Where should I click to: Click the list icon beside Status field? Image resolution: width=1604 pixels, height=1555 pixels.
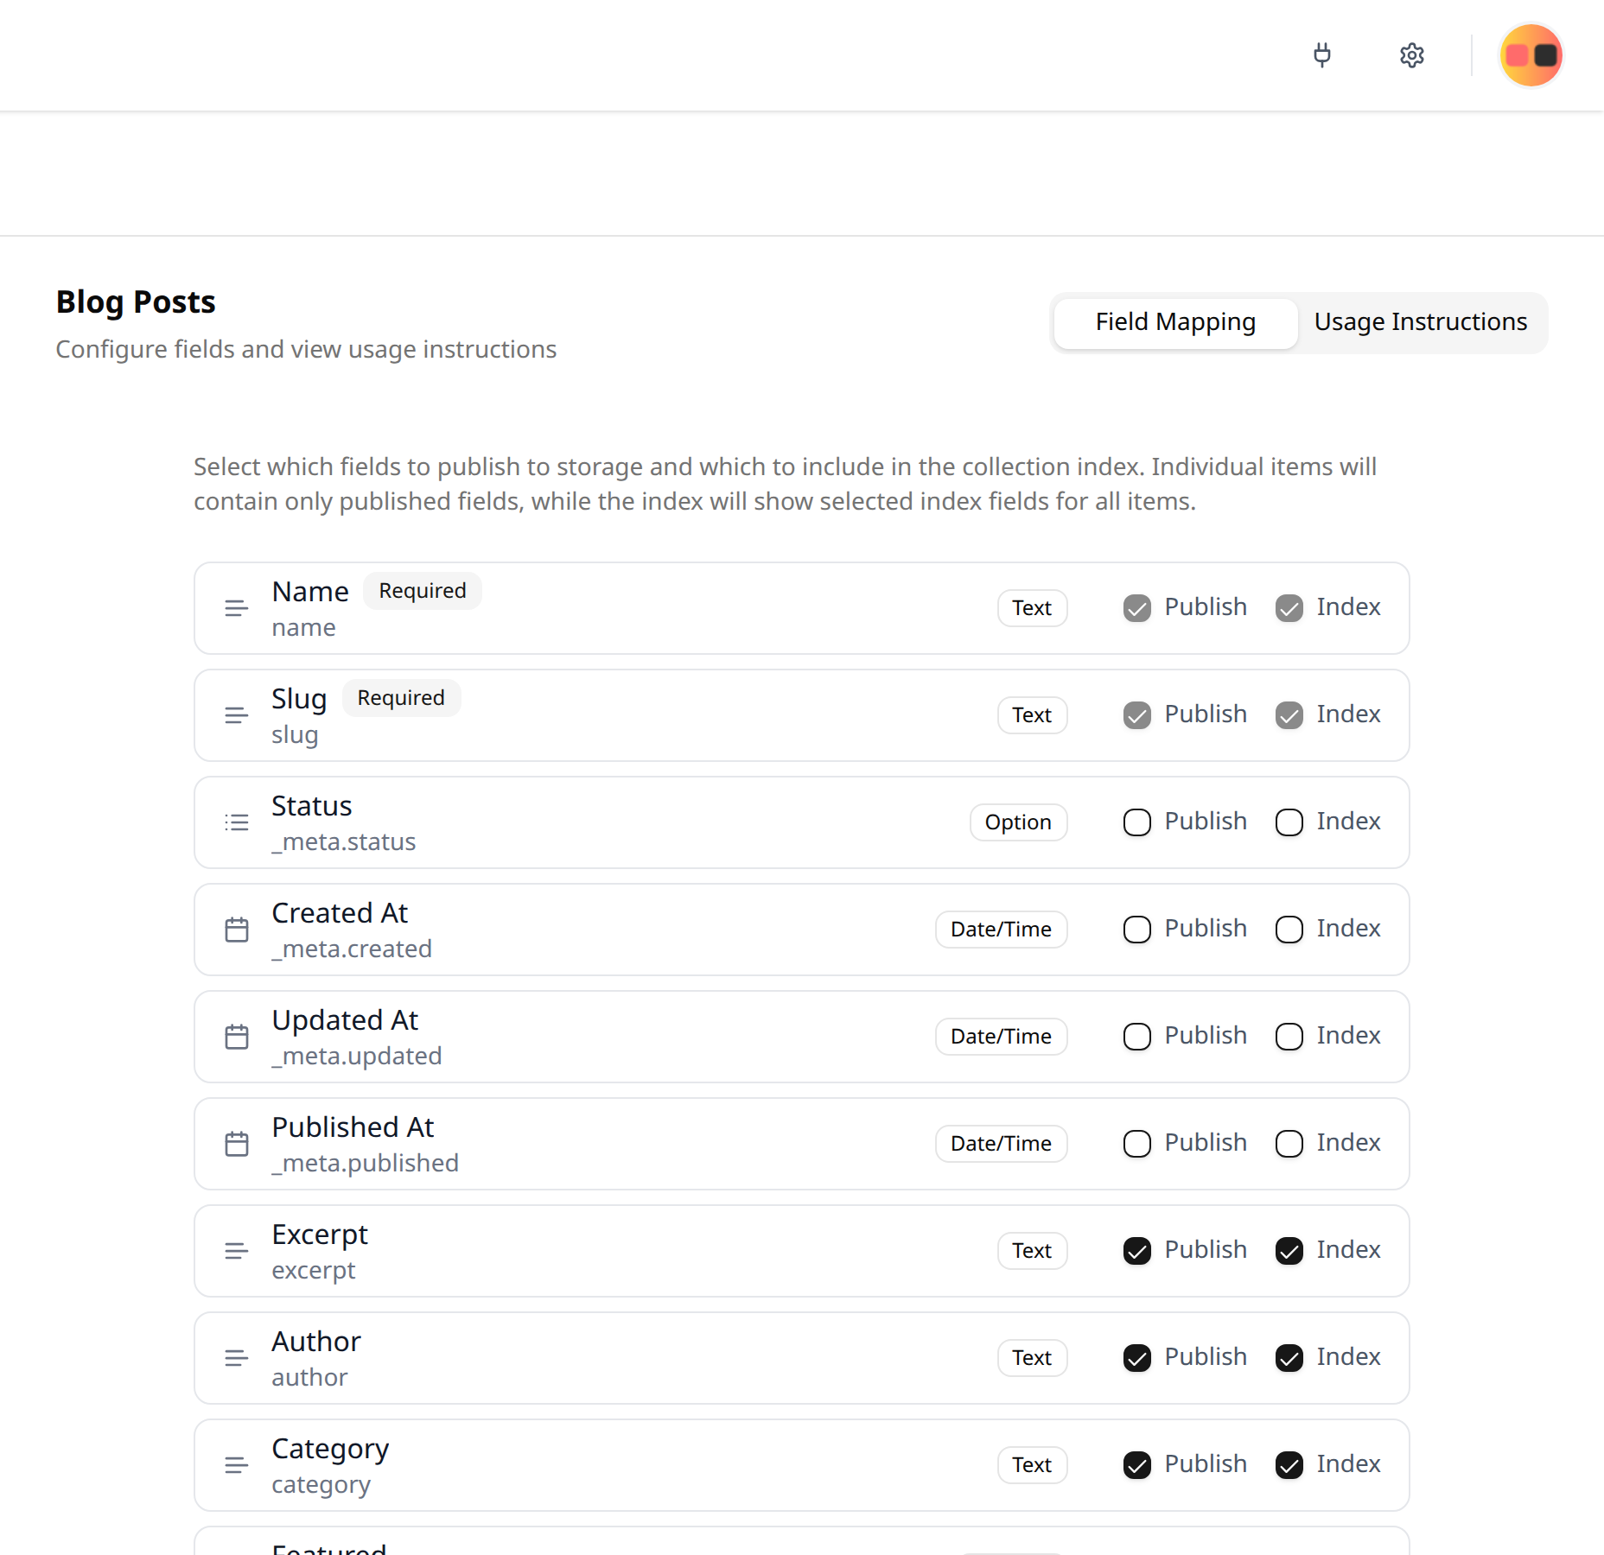point(236,822)
